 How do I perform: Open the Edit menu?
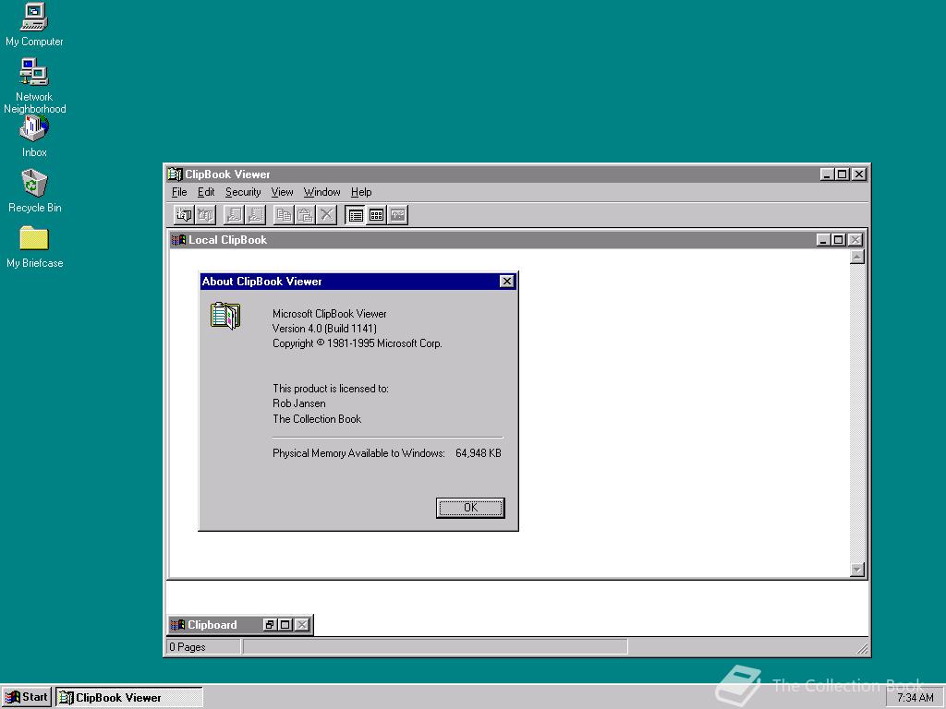point(206,192)
